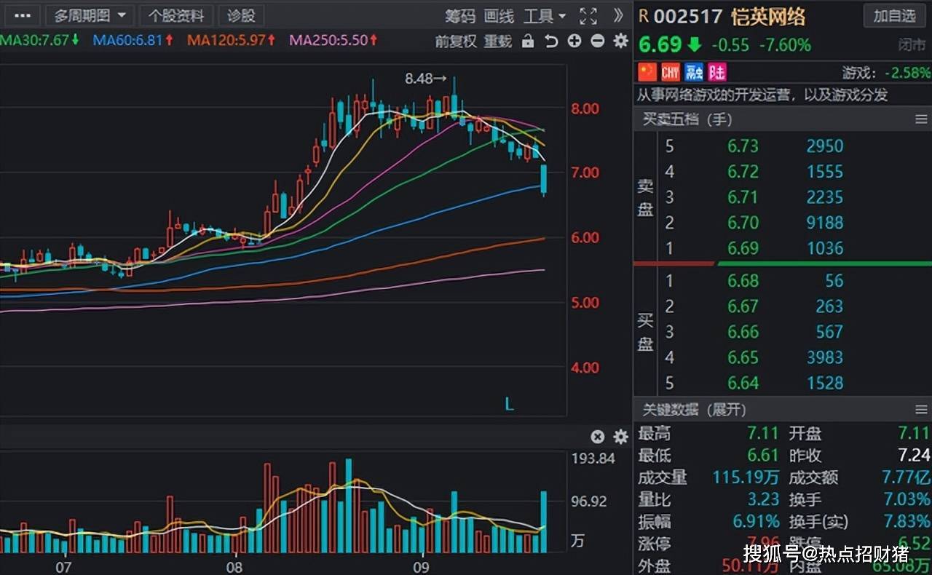Click the MA250:5.50 indicator label
Screen dimensions: 932x575
(334, 40)
